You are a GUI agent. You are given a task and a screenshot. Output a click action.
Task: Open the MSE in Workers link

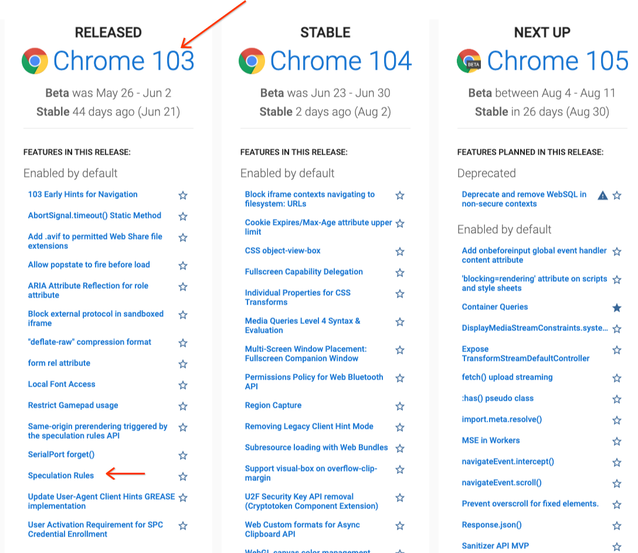(x=492, y=441)
